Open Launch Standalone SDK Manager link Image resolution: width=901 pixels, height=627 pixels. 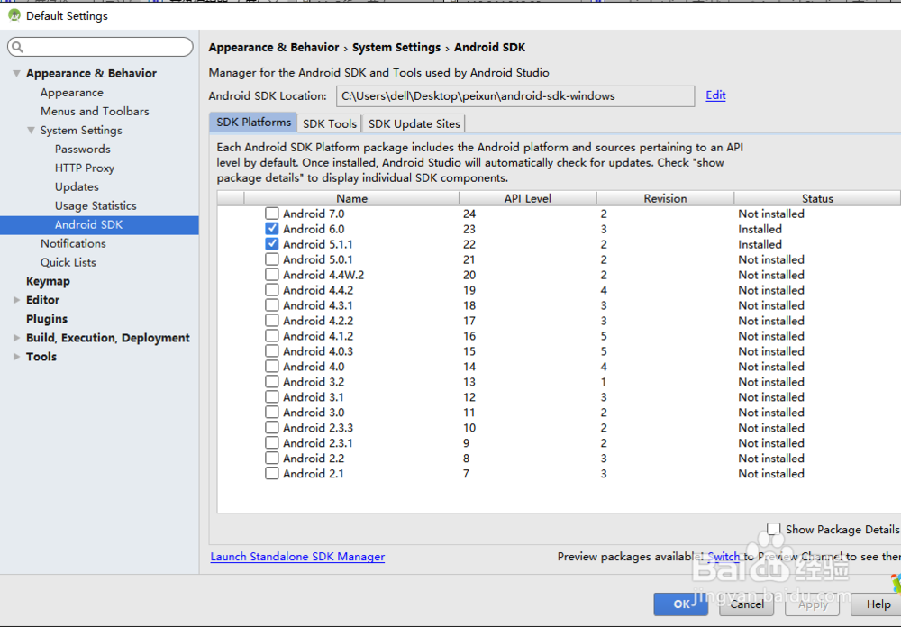tap(297, 557)
